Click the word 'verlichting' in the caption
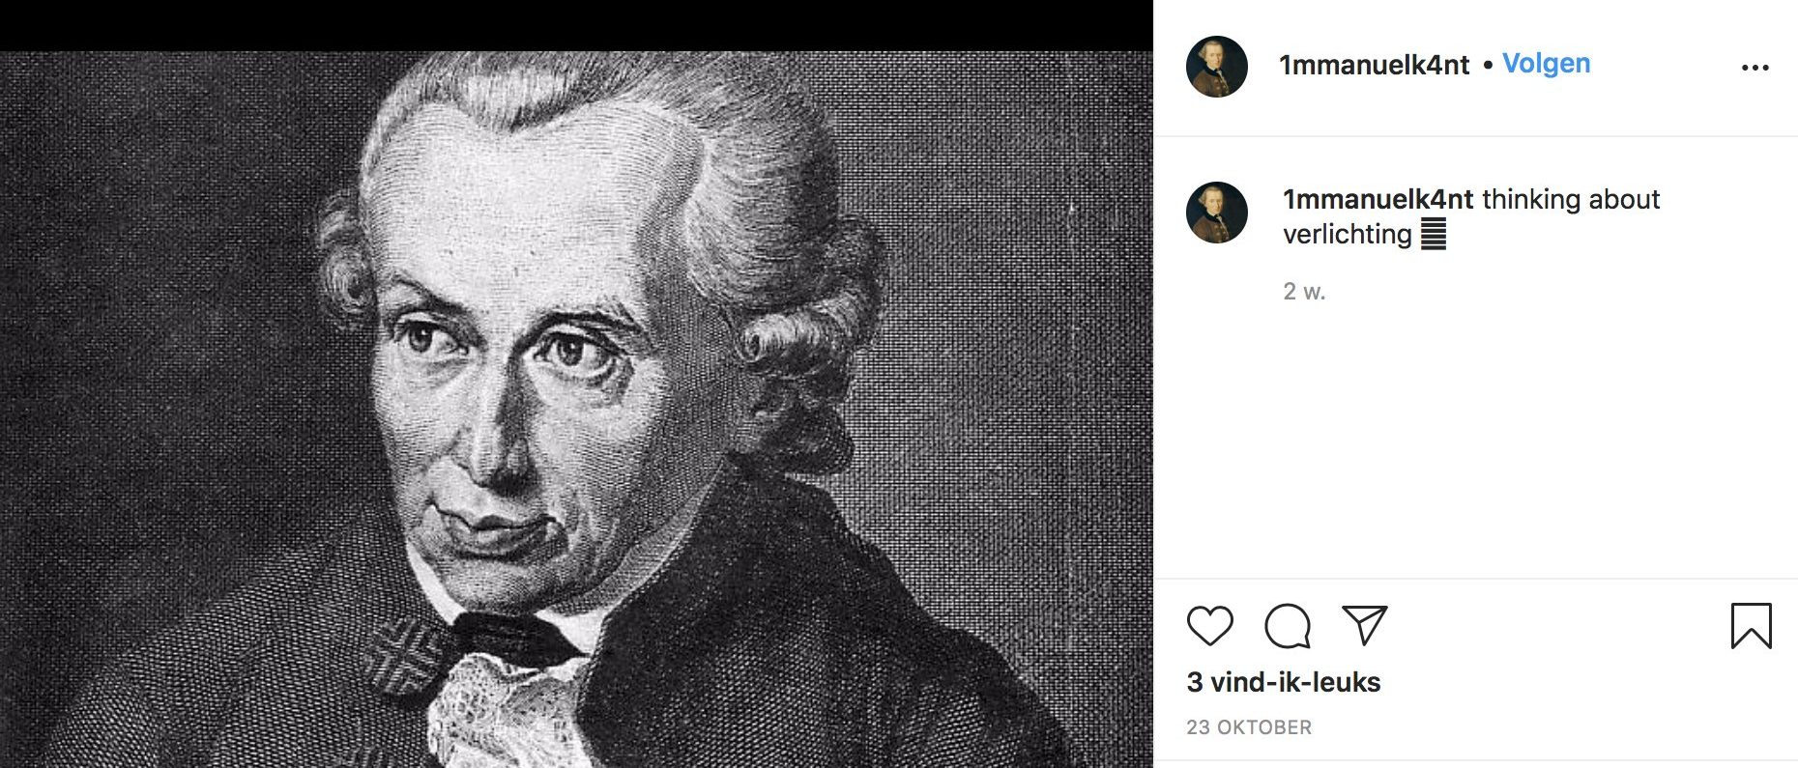 pyautogui.click(x=1348, y=234)
